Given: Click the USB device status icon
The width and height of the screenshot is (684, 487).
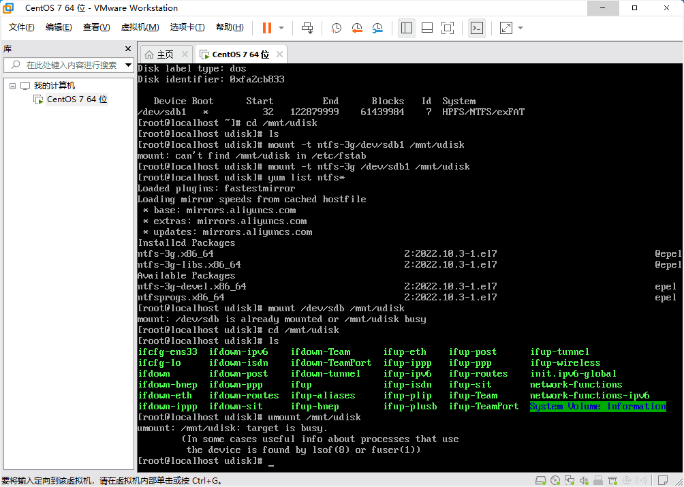Looking at the screenshot, I should [598, 480].
